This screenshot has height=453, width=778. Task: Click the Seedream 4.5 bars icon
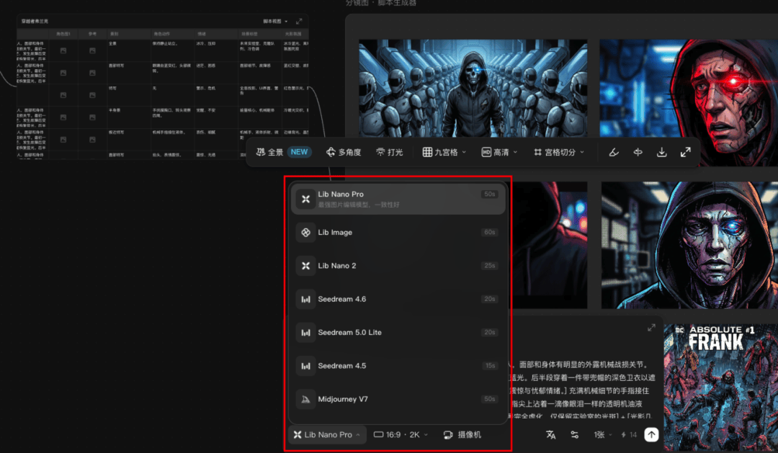[x=305, y=366]
